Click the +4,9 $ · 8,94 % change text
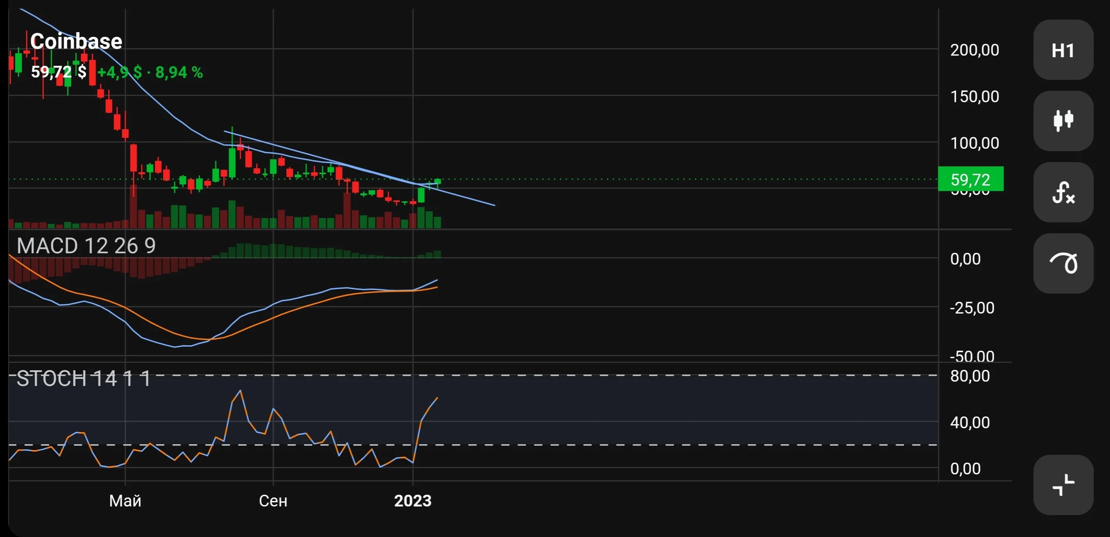This screenshot has width=1110, height=537. (150, 72)
